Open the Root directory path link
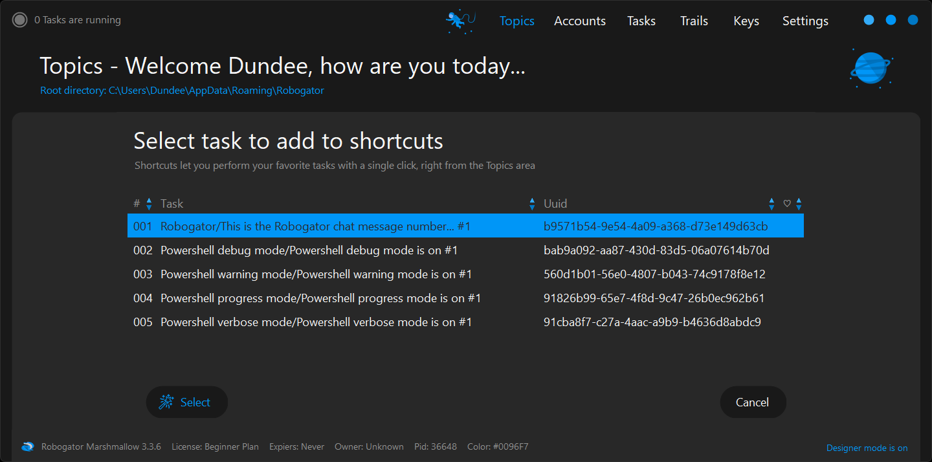This screenshot has height=462, width=932. pos(182,91)
